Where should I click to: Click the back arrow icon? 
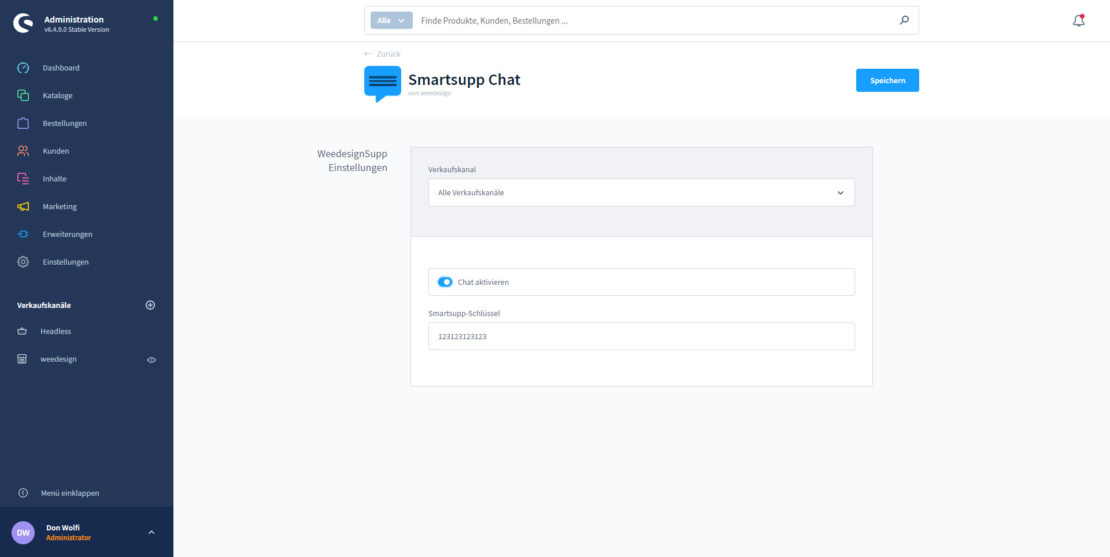point(368,54)
